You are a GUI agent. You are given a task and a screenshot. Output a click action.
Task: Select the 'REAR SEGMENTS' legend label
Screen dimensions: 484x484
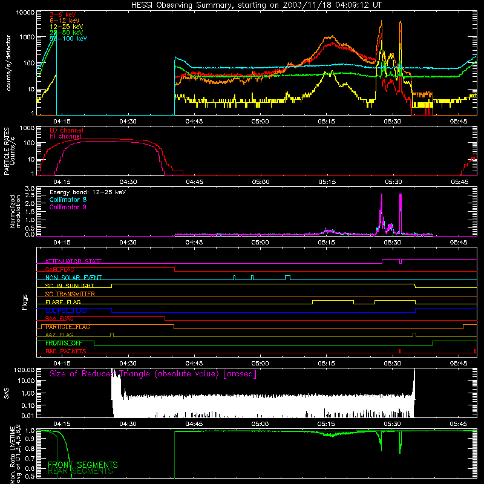coord(80,471)
